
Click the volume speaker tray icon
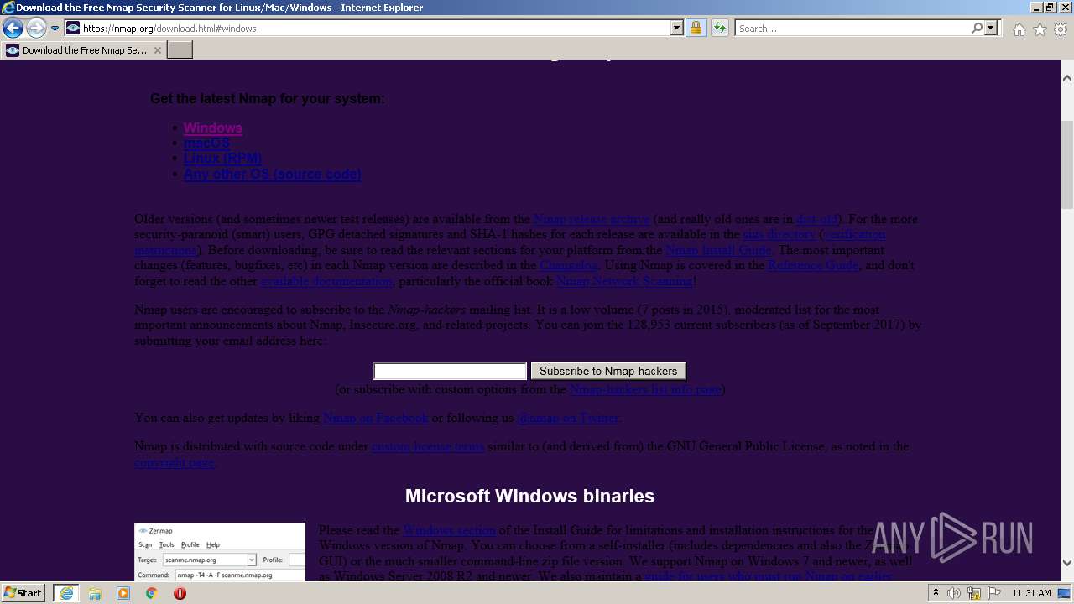pyautogui.click(x=954, y=593)
